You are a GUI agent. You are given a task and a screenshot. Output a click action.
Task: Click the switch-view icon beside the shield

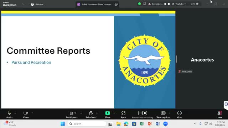(145, 4)
